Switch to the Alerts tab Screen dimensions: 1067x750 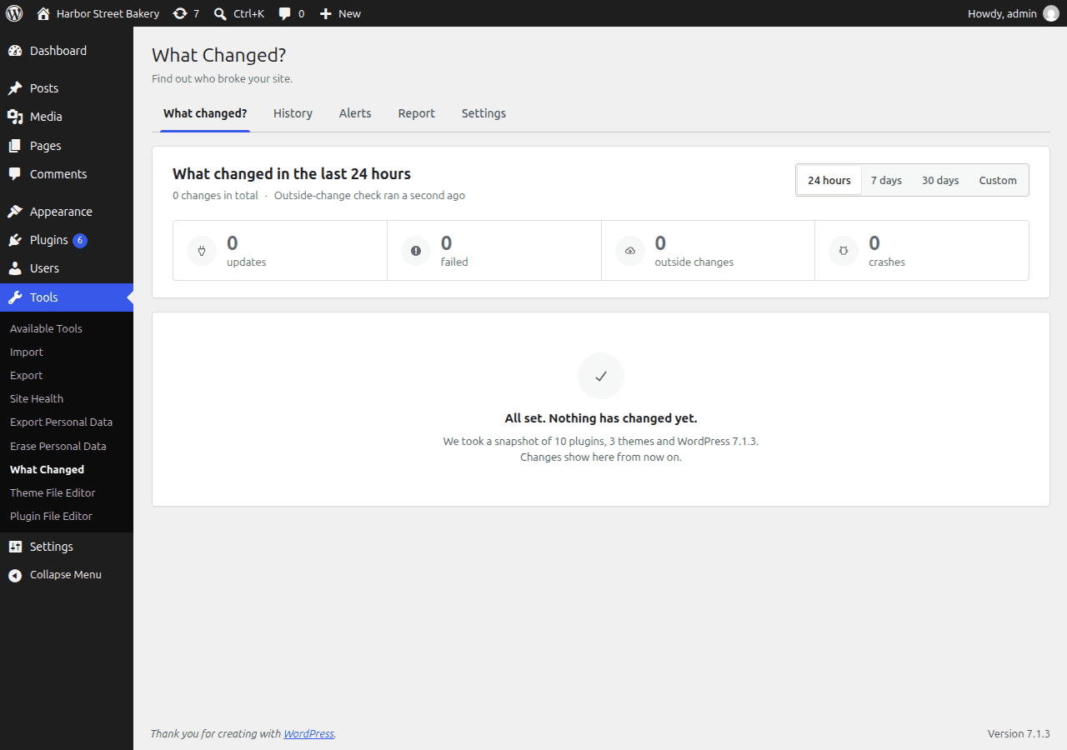pos(355,113)
